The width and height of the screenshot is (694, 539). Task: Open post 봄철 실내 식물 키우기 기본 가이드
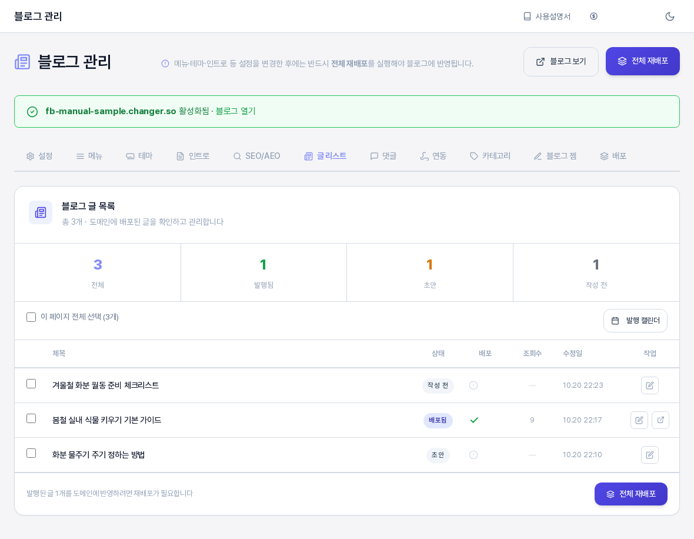(x=106, y=420)
